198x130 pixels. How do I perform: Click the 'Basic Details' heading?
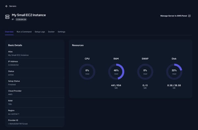click(x=15, y=45)
